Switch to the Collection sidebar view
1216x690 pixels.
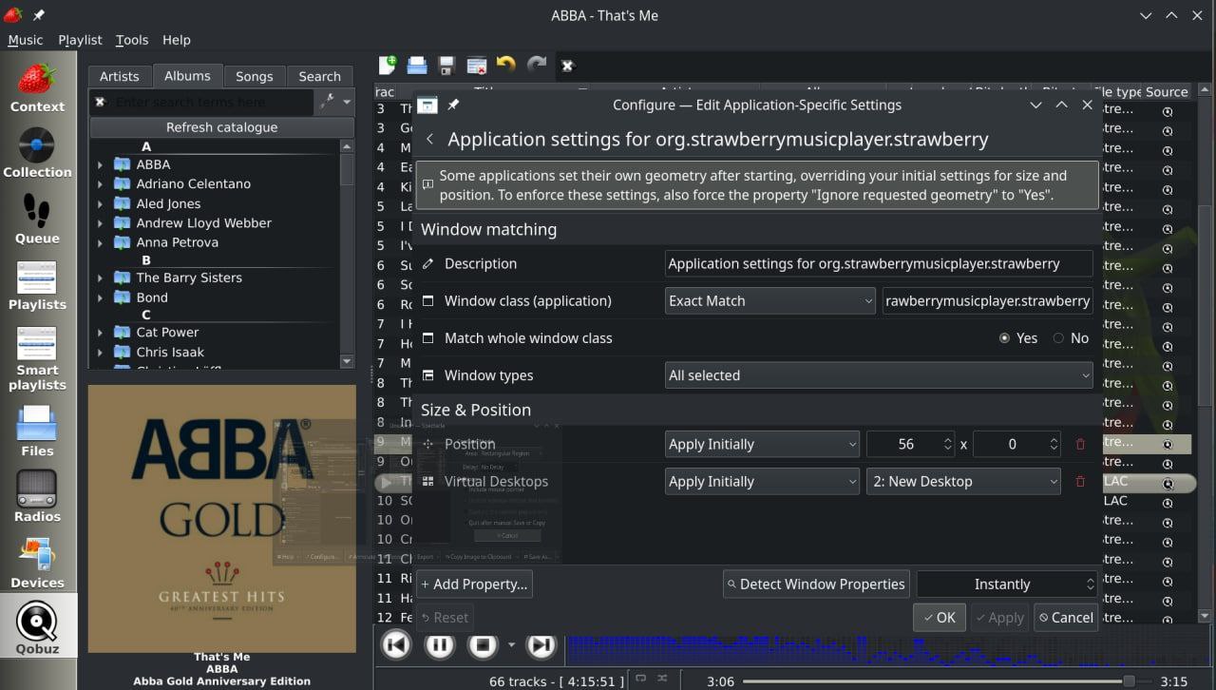pos(37,153)
